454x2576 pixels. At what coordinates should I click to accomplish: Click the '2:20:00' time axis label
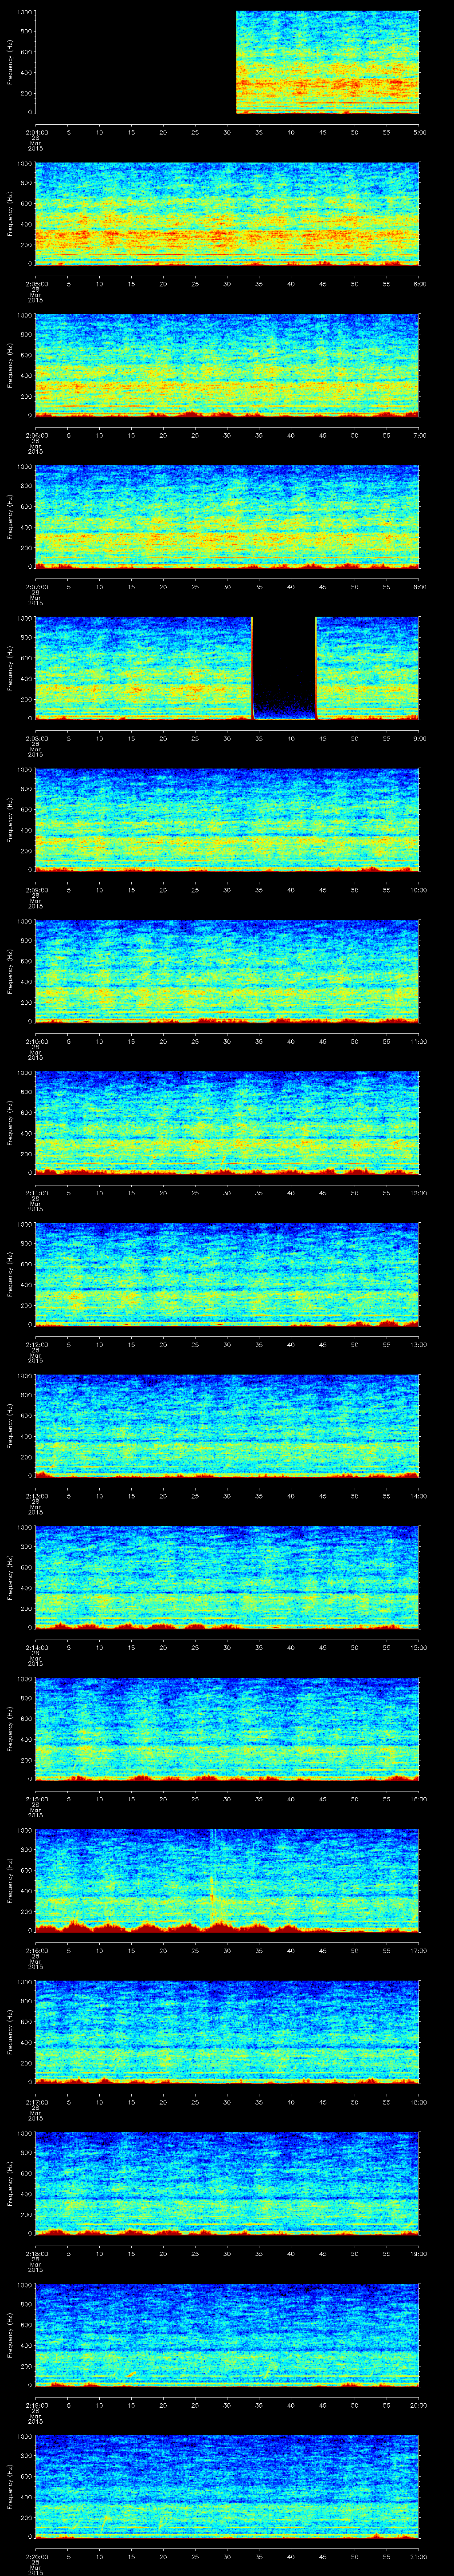(x=36, y=2558)
